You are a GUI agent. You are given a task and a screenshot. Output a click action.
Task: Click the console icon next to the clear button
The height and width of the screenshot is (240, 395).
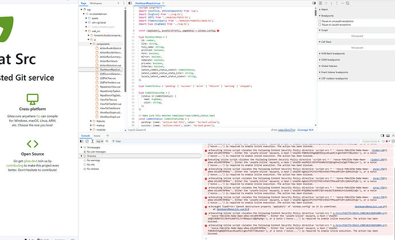point(92,141)
